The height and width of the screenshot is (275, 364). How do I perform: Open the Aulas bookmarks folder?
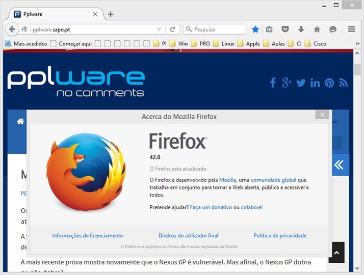tap(274, 43)
